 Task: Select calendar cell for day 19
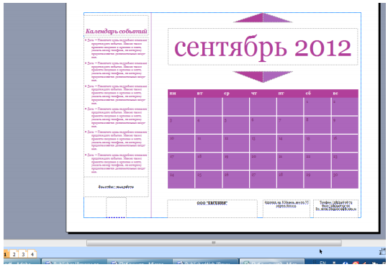[236, 161]
